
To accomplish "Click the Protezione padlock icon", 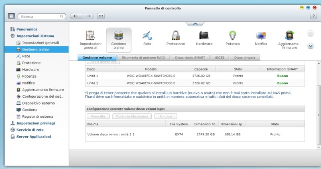I will click(x=175, y=37).
